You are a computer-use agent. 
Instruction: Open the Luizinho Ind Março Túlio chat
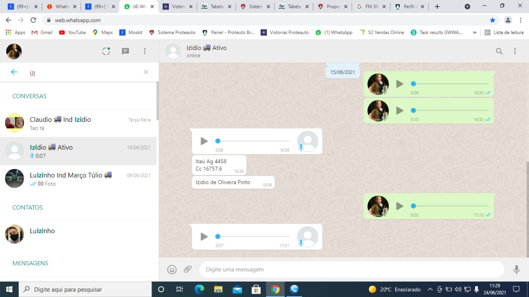point(79,179)
